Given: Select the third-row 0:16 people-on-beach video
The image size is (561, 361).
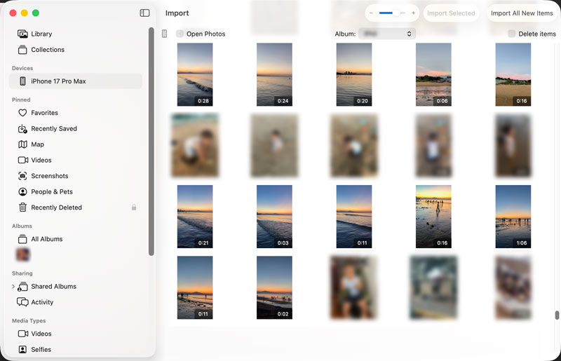Looking at the screenshot, I should 433,217.
